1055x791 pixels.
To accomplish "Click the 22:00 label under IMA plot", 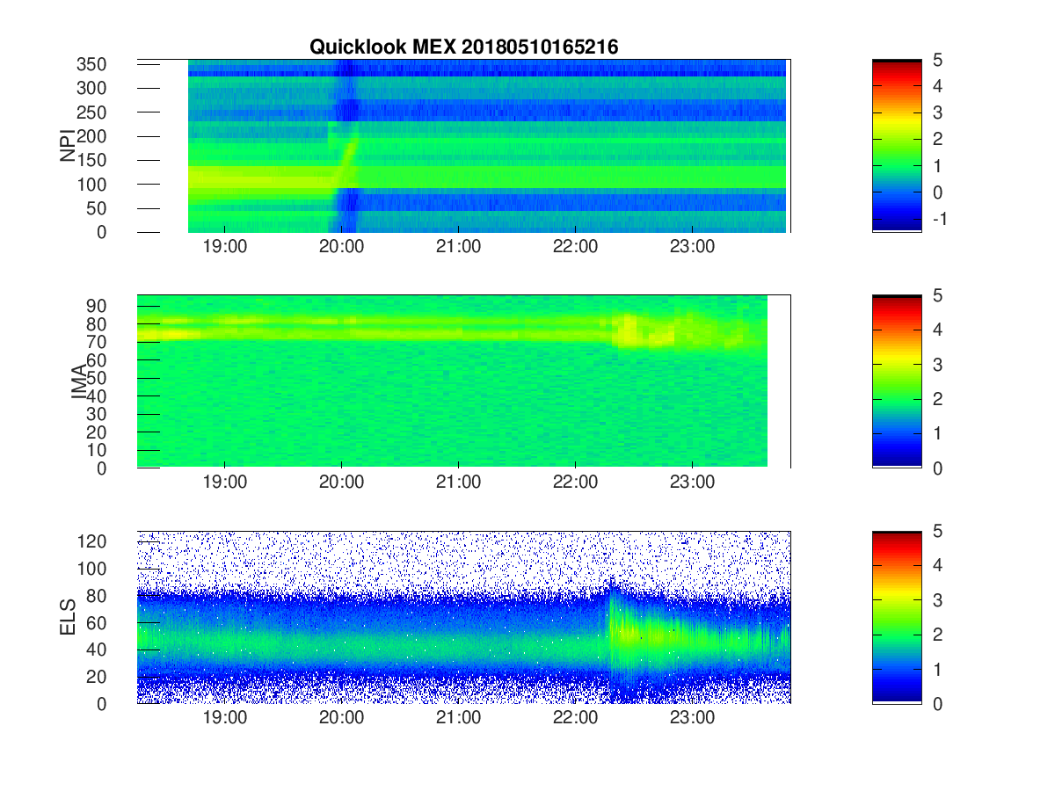I will 575,483.
